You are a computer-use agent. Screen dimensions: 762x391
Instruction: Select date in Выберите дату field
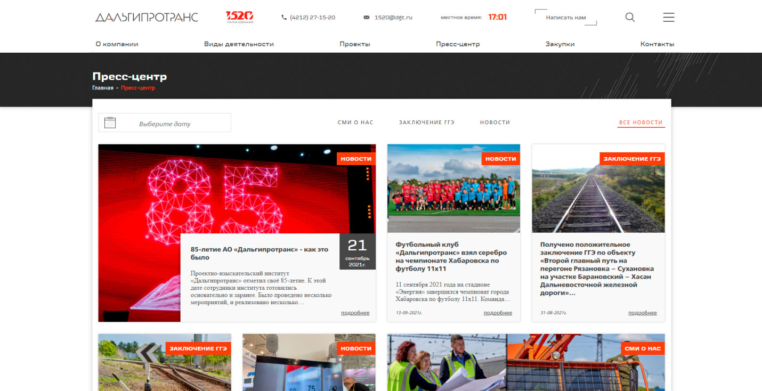[165, 123]
